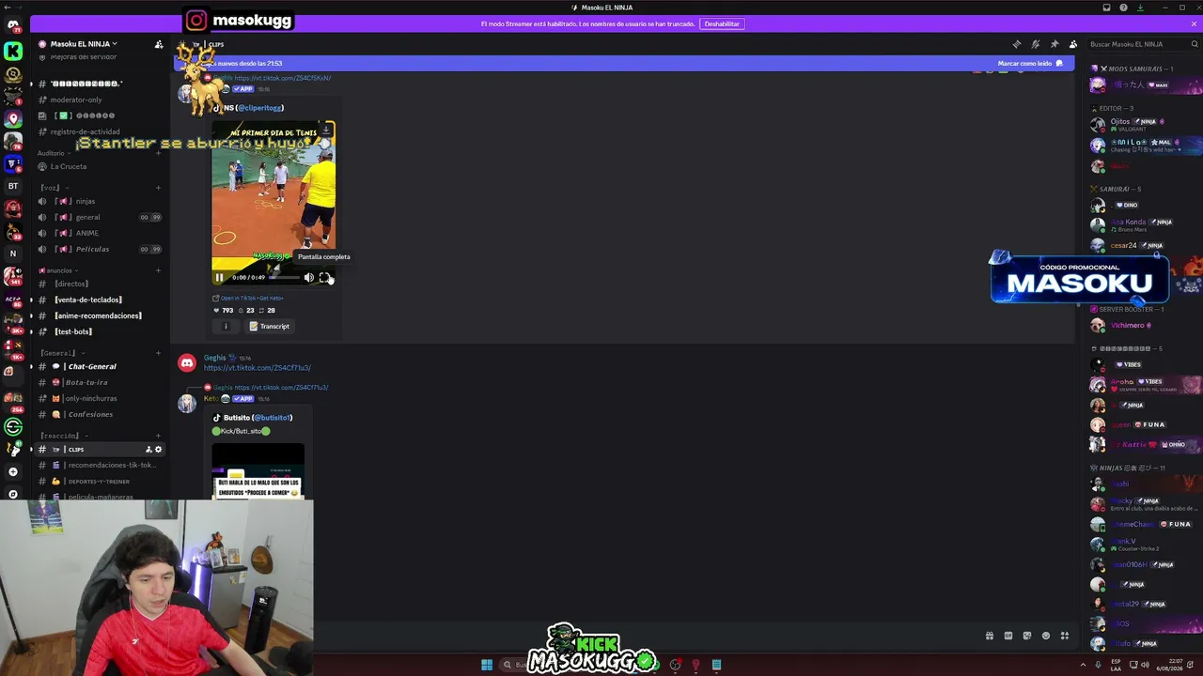This screenshot has width=1203, height=676.
Task: Open the GIF picker
Action: [1008, 636]
